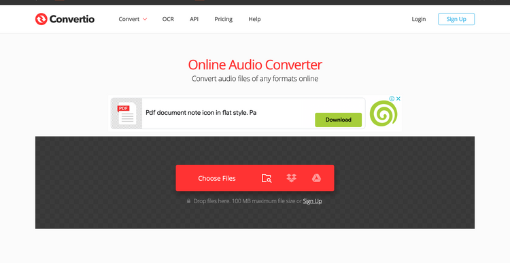Click the Convertio wordmark text
This screenshot has width=510, height=263.
coord(72,19)
